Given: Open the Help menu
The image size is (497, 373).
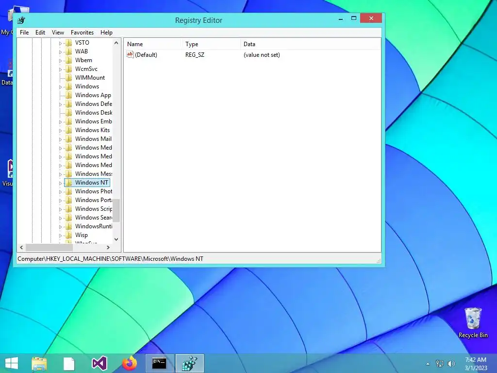Looking at the screenshot, I should (106, 33).
